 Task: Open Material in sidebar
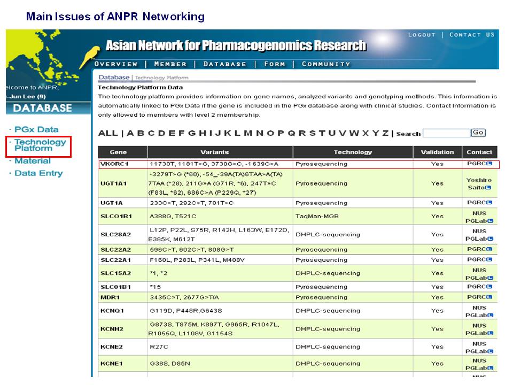[x=33, y=161]
